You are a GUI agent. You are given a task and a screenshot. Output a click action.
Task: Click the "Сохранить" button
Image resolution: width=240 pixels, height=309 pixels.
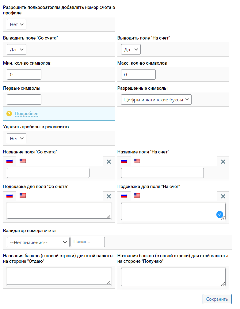[217, 299]
